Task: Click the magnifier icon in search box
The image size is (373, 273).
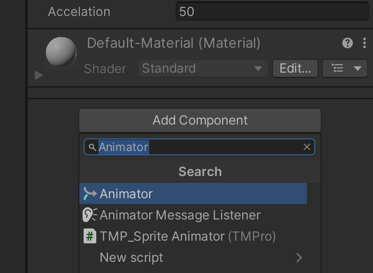Action: tap(93, 147)
